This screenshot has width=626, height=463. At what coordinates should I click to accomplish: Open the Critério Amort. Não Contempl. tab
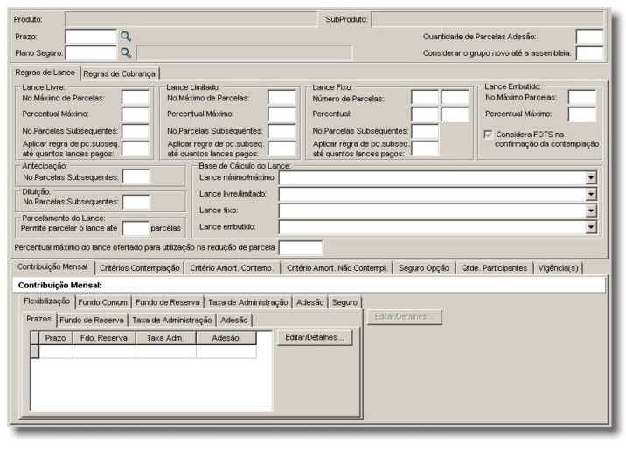337,268
